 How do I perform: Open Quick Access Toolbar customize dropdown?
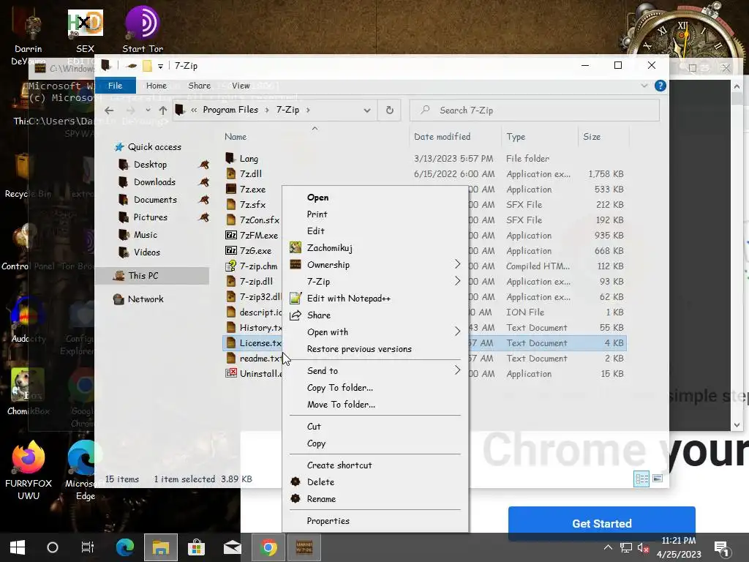pos(160,66)
